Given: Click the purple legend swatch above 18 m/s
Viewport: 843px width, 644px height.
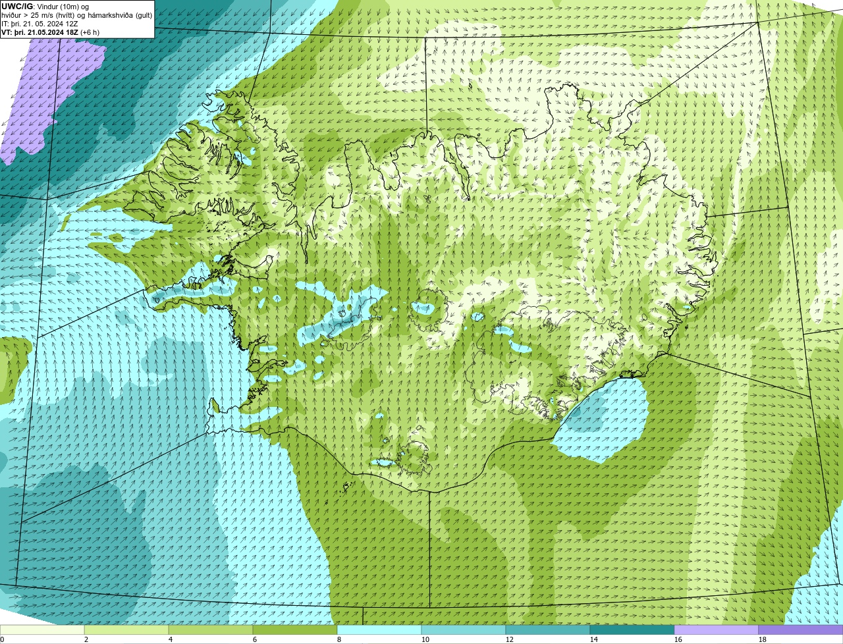Looking at the screenshot, I should pos(801,630).
